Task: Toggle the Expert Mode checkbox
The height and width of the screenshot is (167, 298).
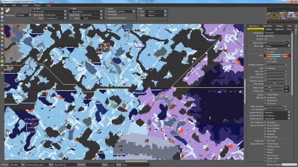Action: click(265, 101)
